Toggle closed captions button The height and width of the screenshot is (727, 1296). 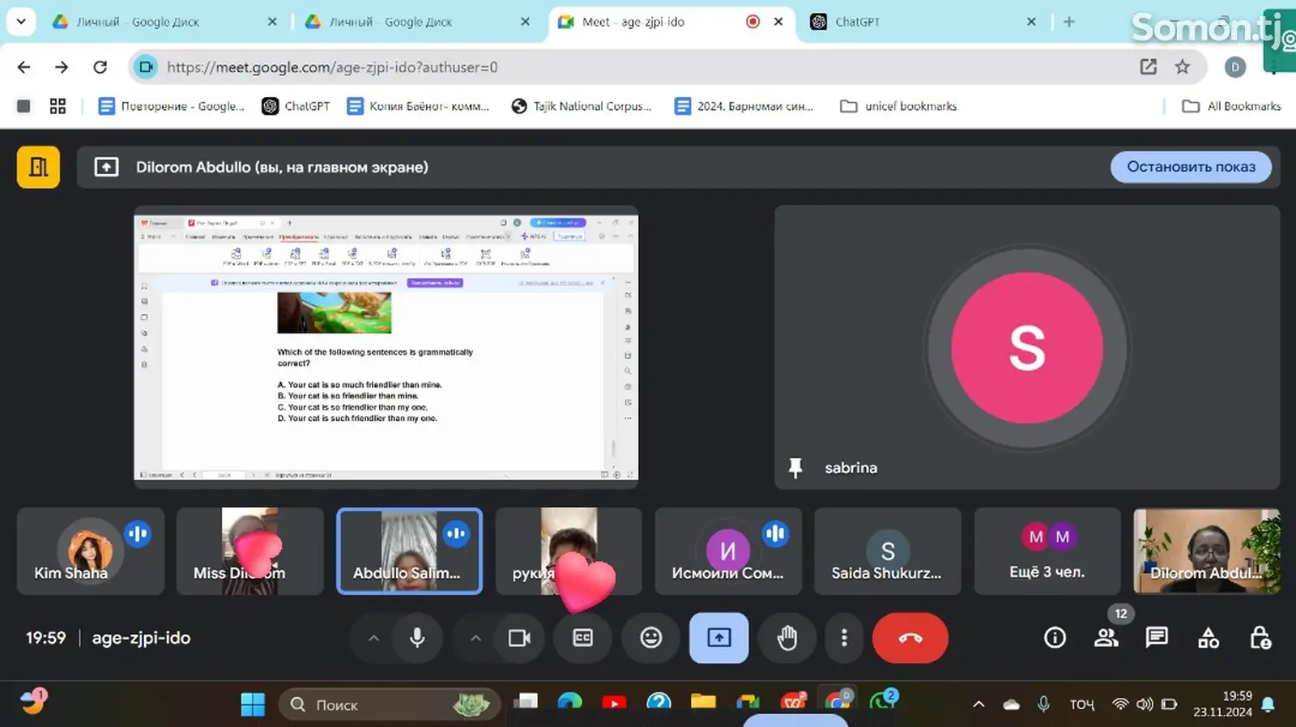(x=583, y=638)
